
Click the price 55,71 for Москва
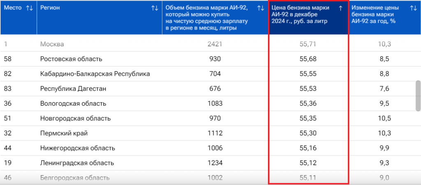[x=308, y=44]
